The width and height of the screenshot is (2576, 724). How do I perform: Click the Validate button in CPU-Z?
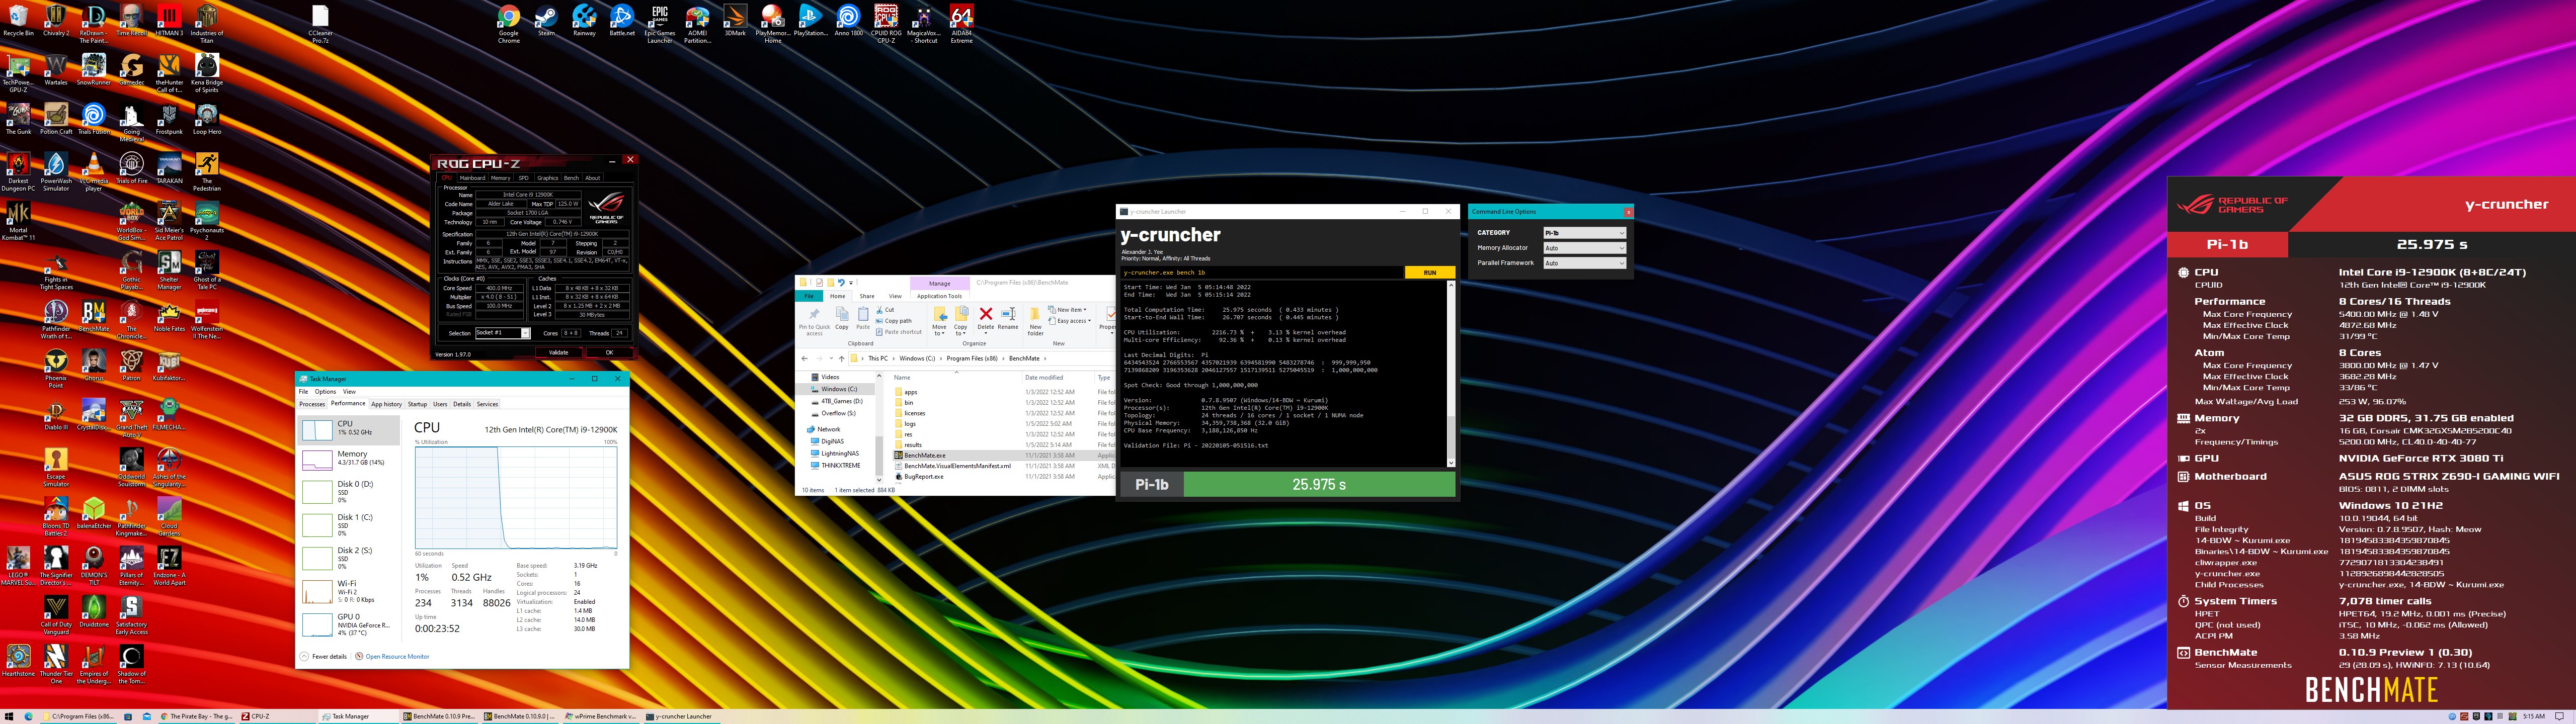coord(558,352)
